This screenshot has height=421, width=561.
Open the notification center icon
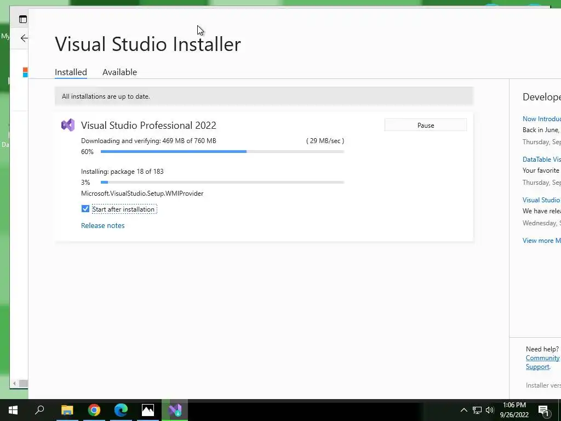click(543, 410)
